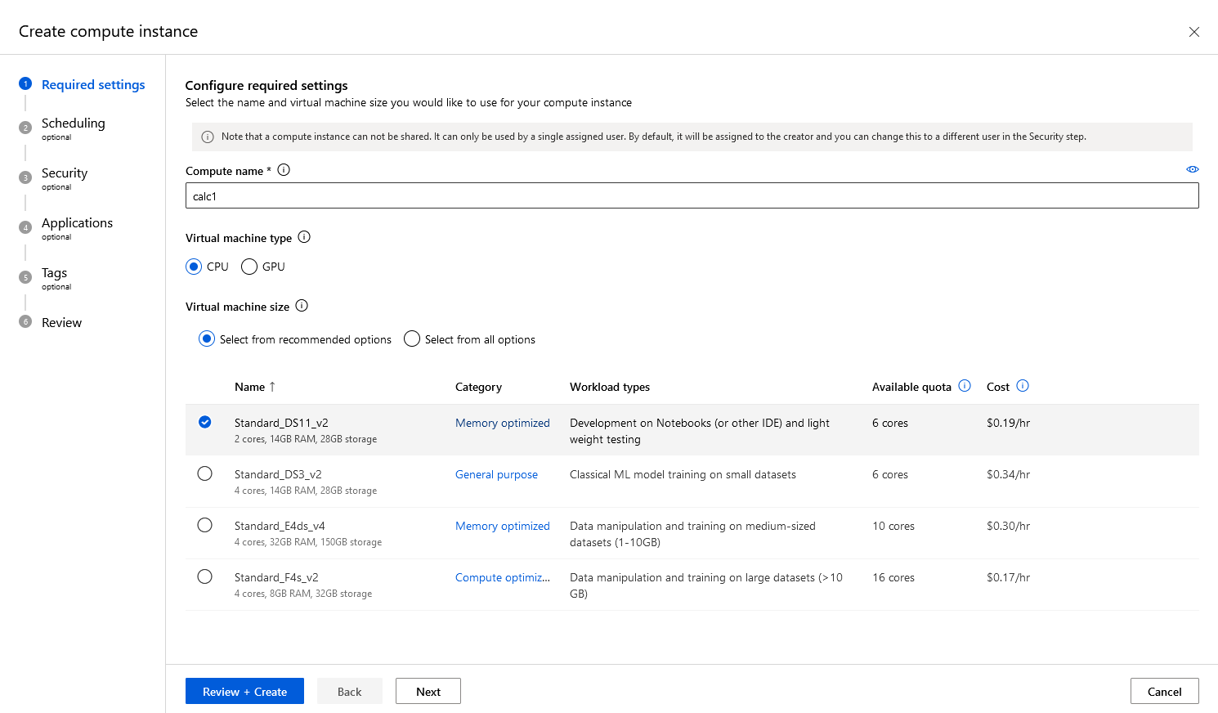Go to the Scheduling step
The width and height of the screenshot is (1218, 713).
tap(73, 123)
